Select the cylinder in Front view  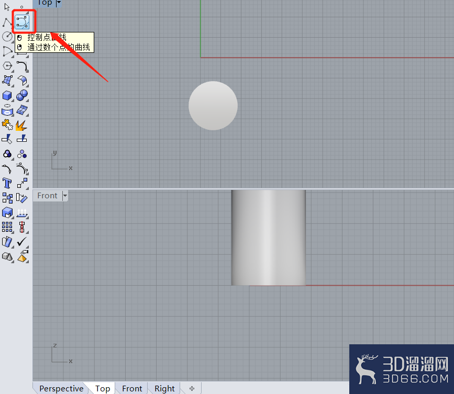tap(269, 238)
